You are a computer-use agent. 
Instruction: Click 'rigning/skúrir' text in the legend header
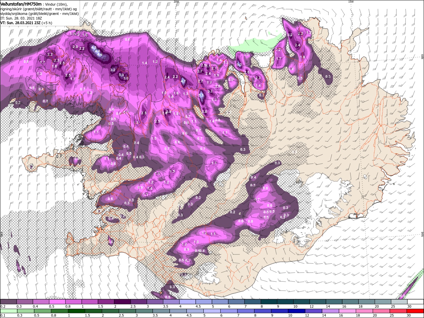pos(12,9)
